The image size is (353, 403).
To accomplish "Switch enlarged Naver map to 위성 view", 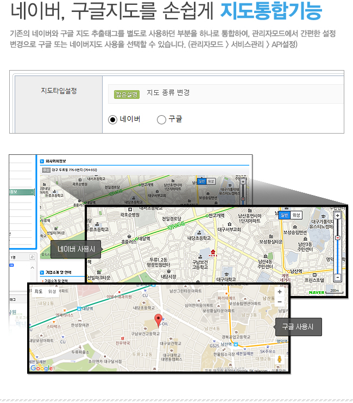I will 296,215.
